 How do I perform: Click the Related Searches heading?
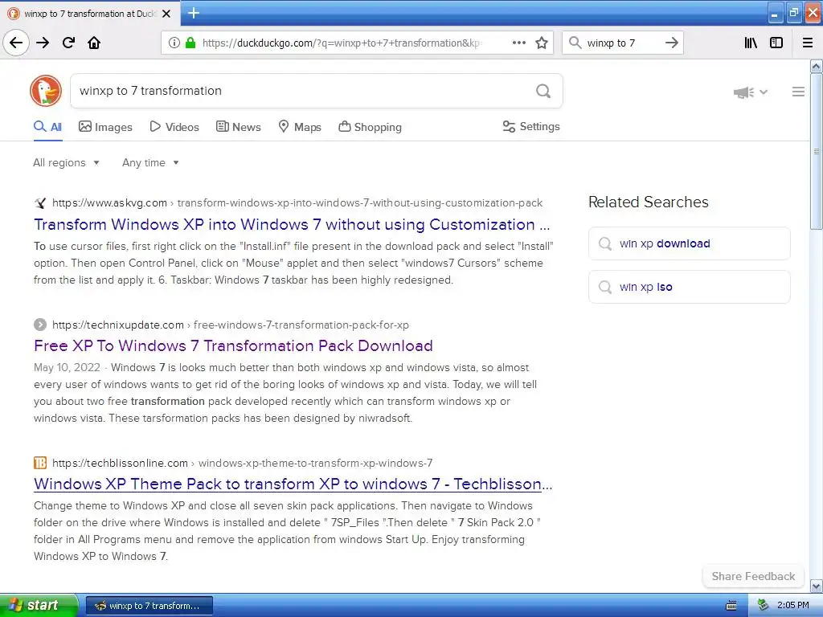coord(649,202)
